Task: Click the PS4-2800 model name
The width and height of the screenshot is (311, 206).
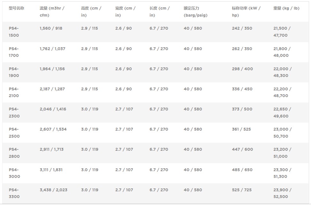Action: point(14,153)
